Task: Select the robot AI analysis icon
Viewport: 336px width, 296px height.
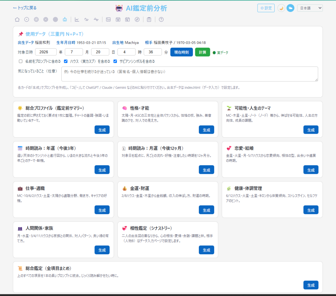Action: click(x=65, y=19)
